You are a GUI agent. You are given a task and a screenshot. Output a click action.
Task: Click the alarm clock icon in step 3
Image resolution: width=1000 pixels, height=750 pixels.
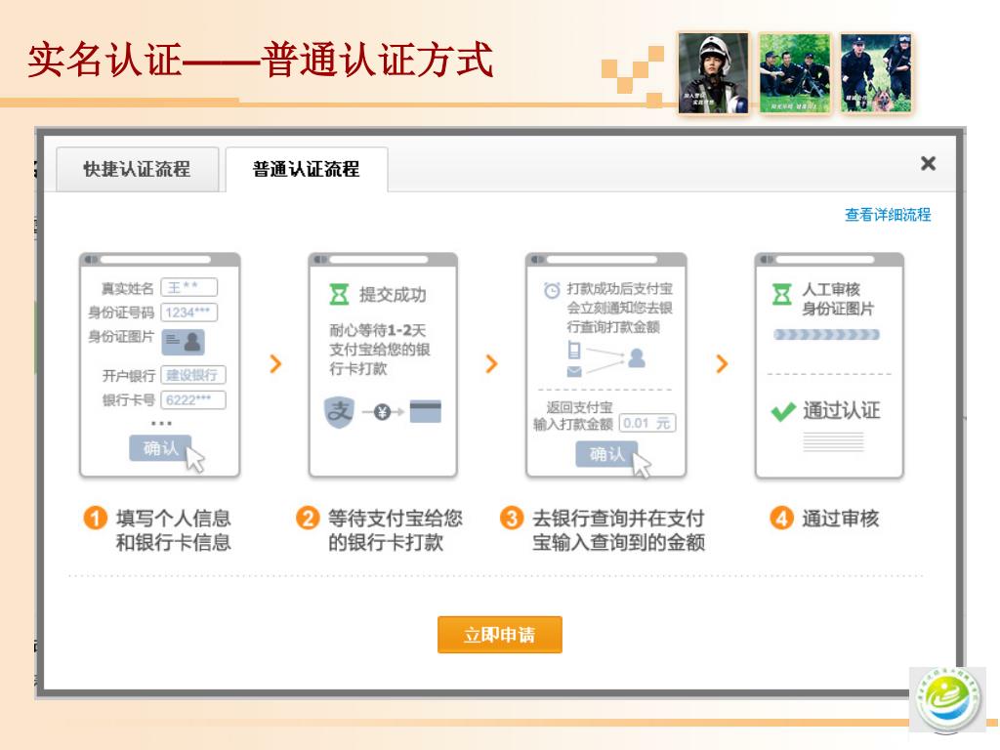pyautogui.click(x=552, y=290)
